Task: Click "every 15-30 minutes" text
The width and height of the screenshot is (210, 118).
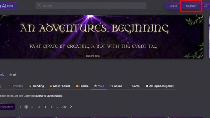Action: (49, 96)
